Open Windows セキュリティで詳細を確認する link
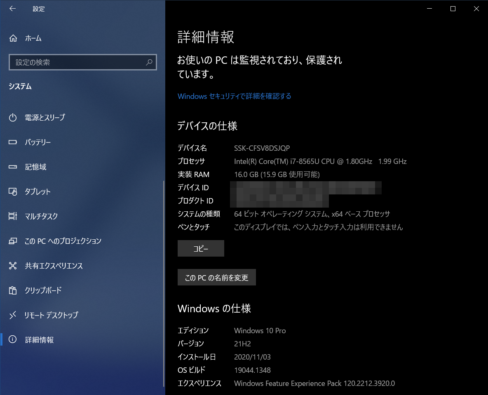Screen dimensions: 488x395 pyautogui.click(x=235, y=96)
